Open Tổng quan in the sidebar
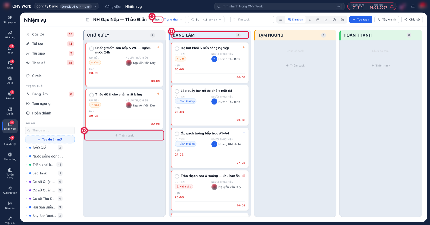430x225 pixels. (x=10, y=20)
